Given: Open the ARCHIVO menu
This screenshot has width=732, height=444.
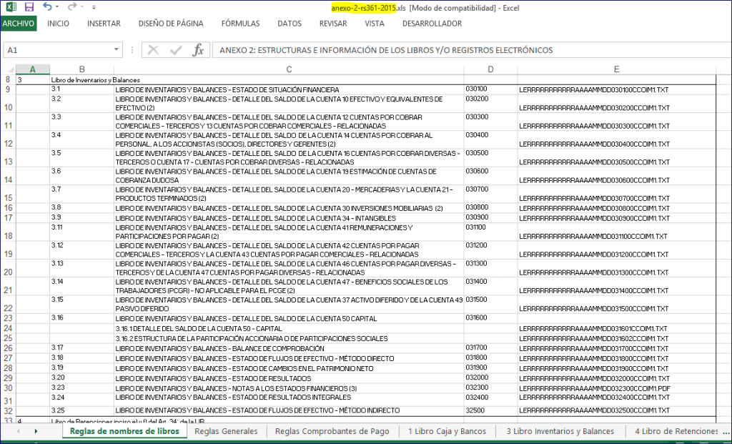Looking at the screenshot, I should click(x=19, y=24).
